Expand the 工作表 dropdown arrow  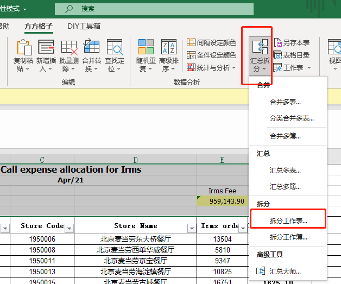(x=310, y=68)
